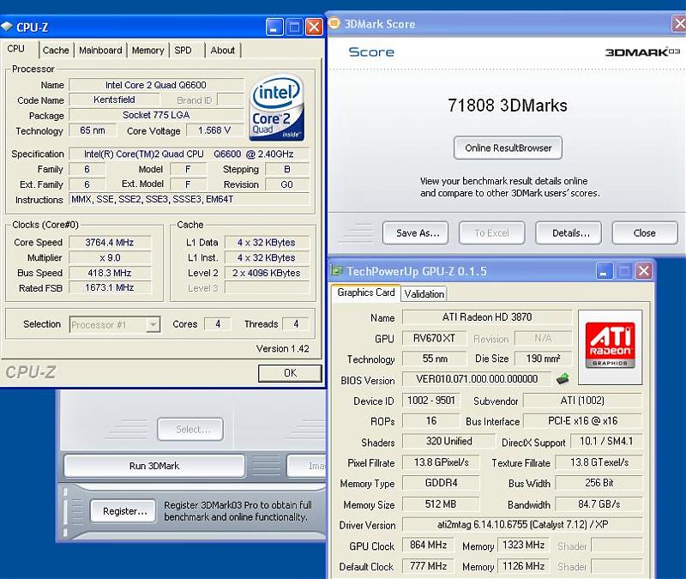
Task: Click the Rated FSB value 1673.1 MHz
Action: [x=110, y=287]
